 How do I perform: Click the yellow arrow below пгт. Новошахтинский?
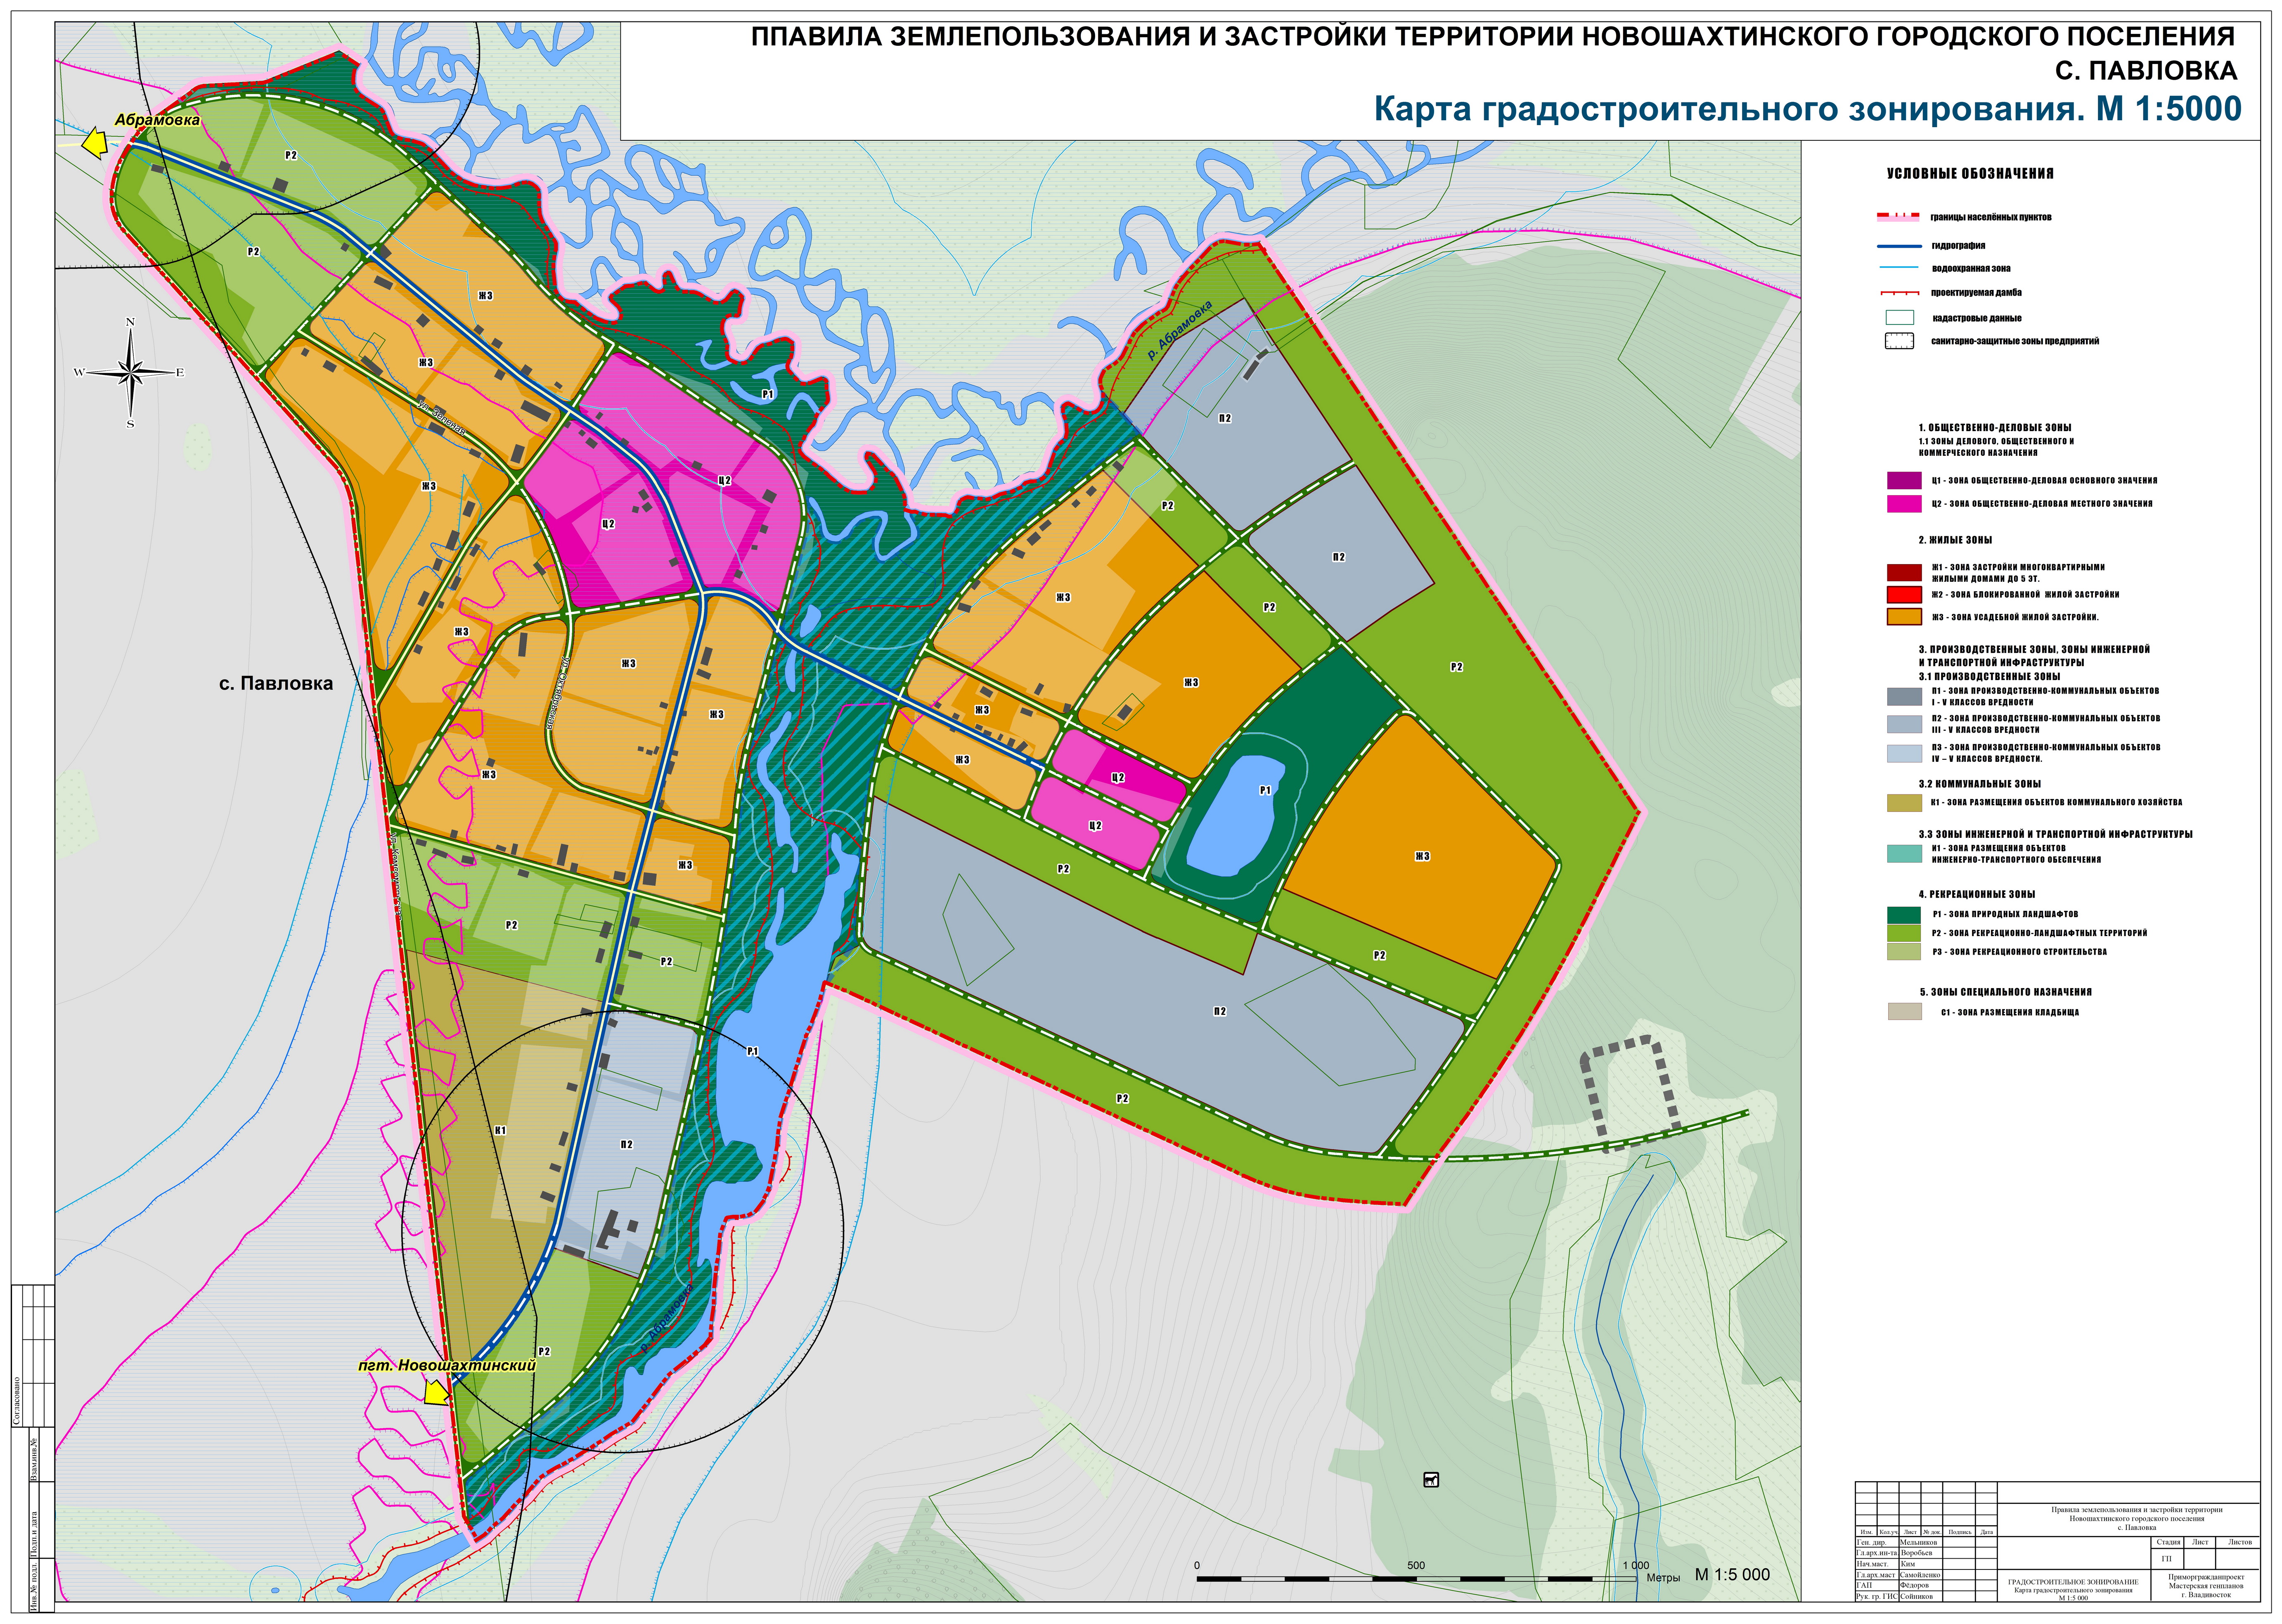[x=436, y=1393]
